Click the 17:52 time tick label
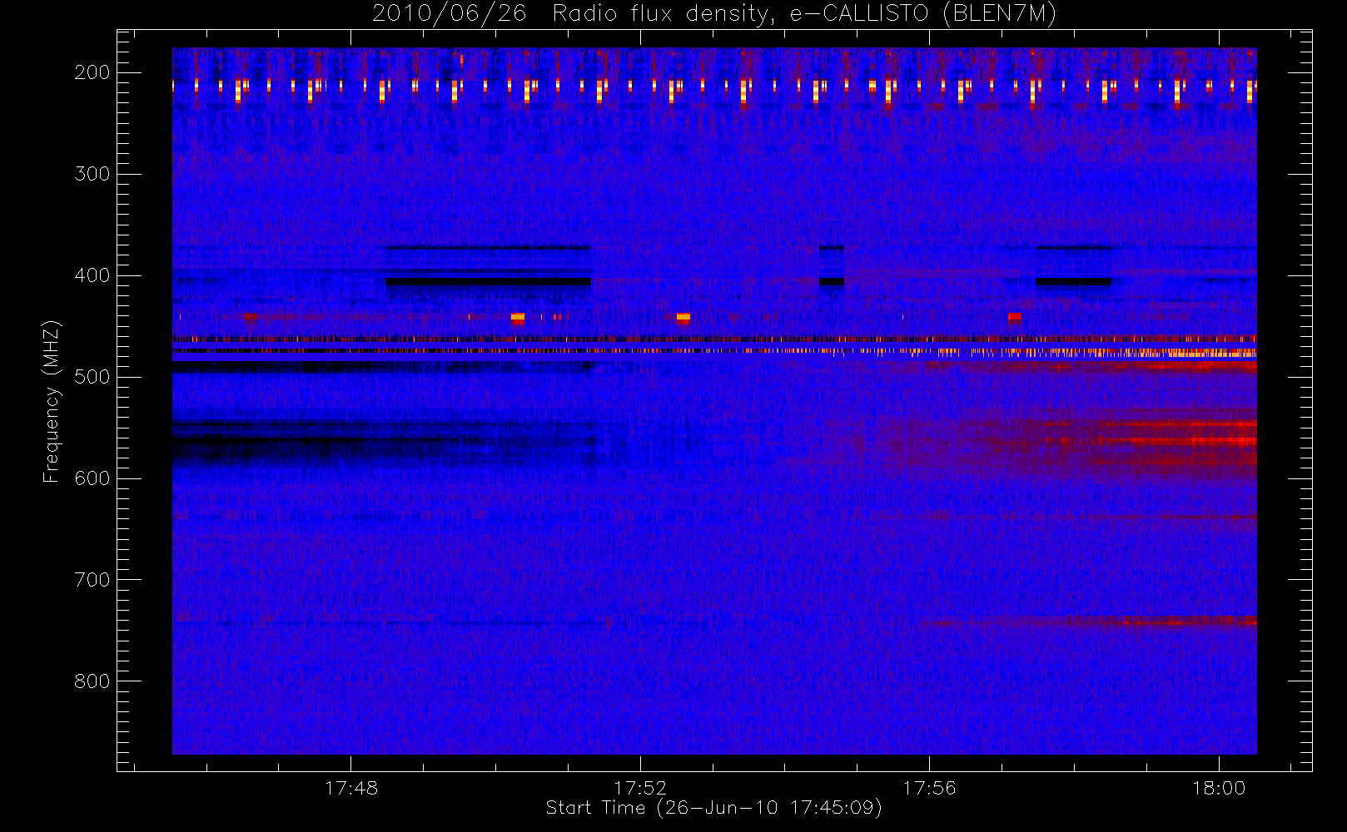 [x=640, y=788]
